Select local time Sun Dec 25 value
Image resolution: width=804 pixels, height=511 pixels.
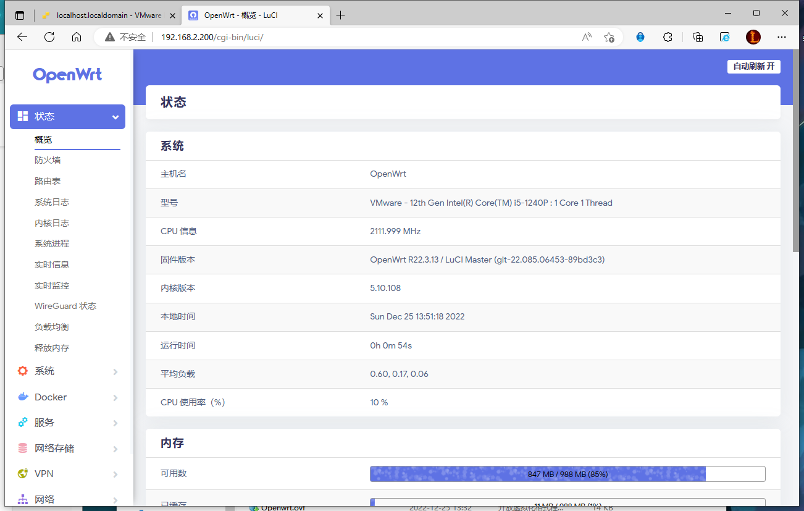point(417,316)
